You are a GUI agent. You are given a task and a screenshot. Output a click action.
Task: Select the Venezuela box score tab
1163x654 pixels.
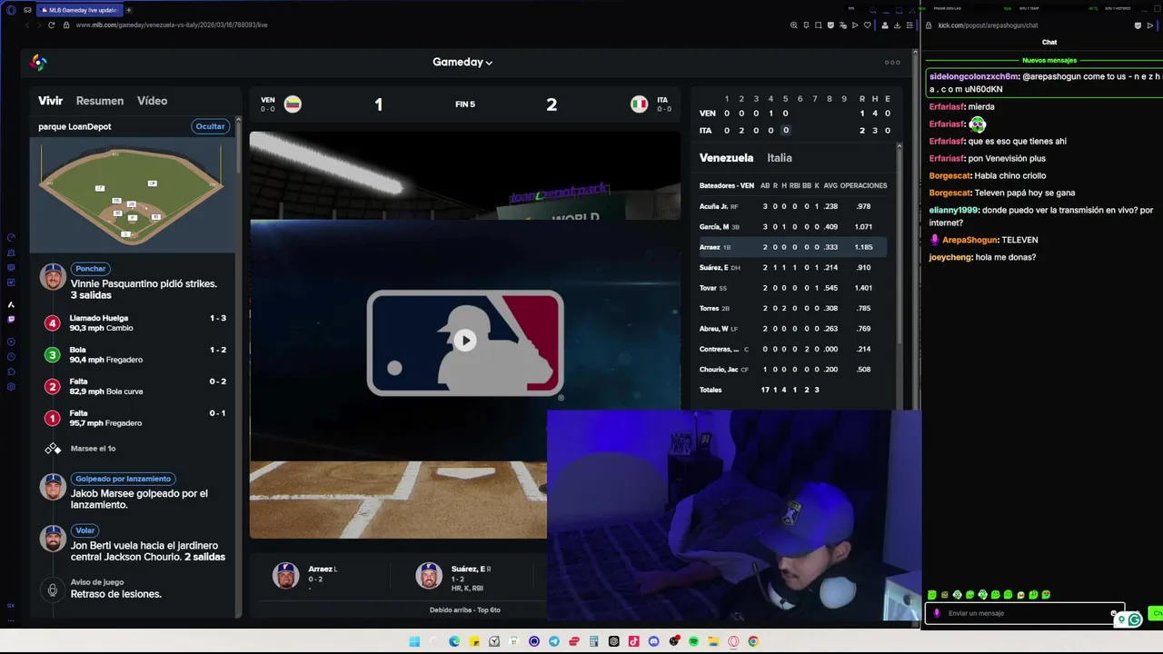726,158
